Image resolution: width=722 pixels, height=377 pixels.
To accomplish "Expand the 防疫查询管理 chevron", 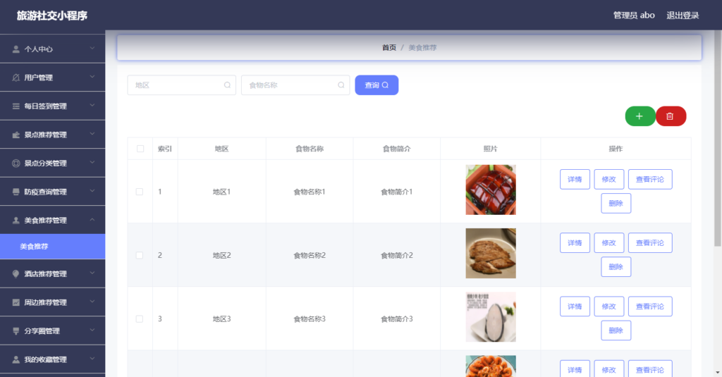I will (92, 191).
